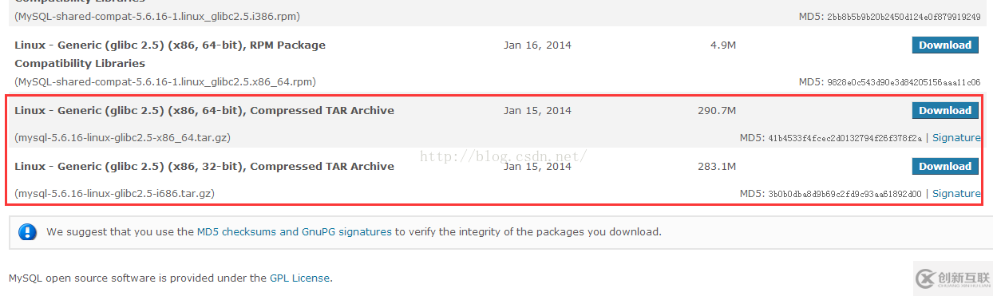Click filename mysql-5.6.16-linux-glibc2.5-i686.tar.gz
Image resolution: width=993 pixels, height=296 pixels.
tap(114, 194)
